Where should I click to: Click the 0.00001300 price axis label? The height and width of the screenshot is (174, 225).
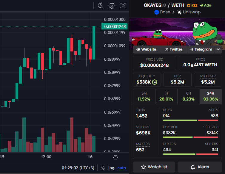tap(115, 19)
